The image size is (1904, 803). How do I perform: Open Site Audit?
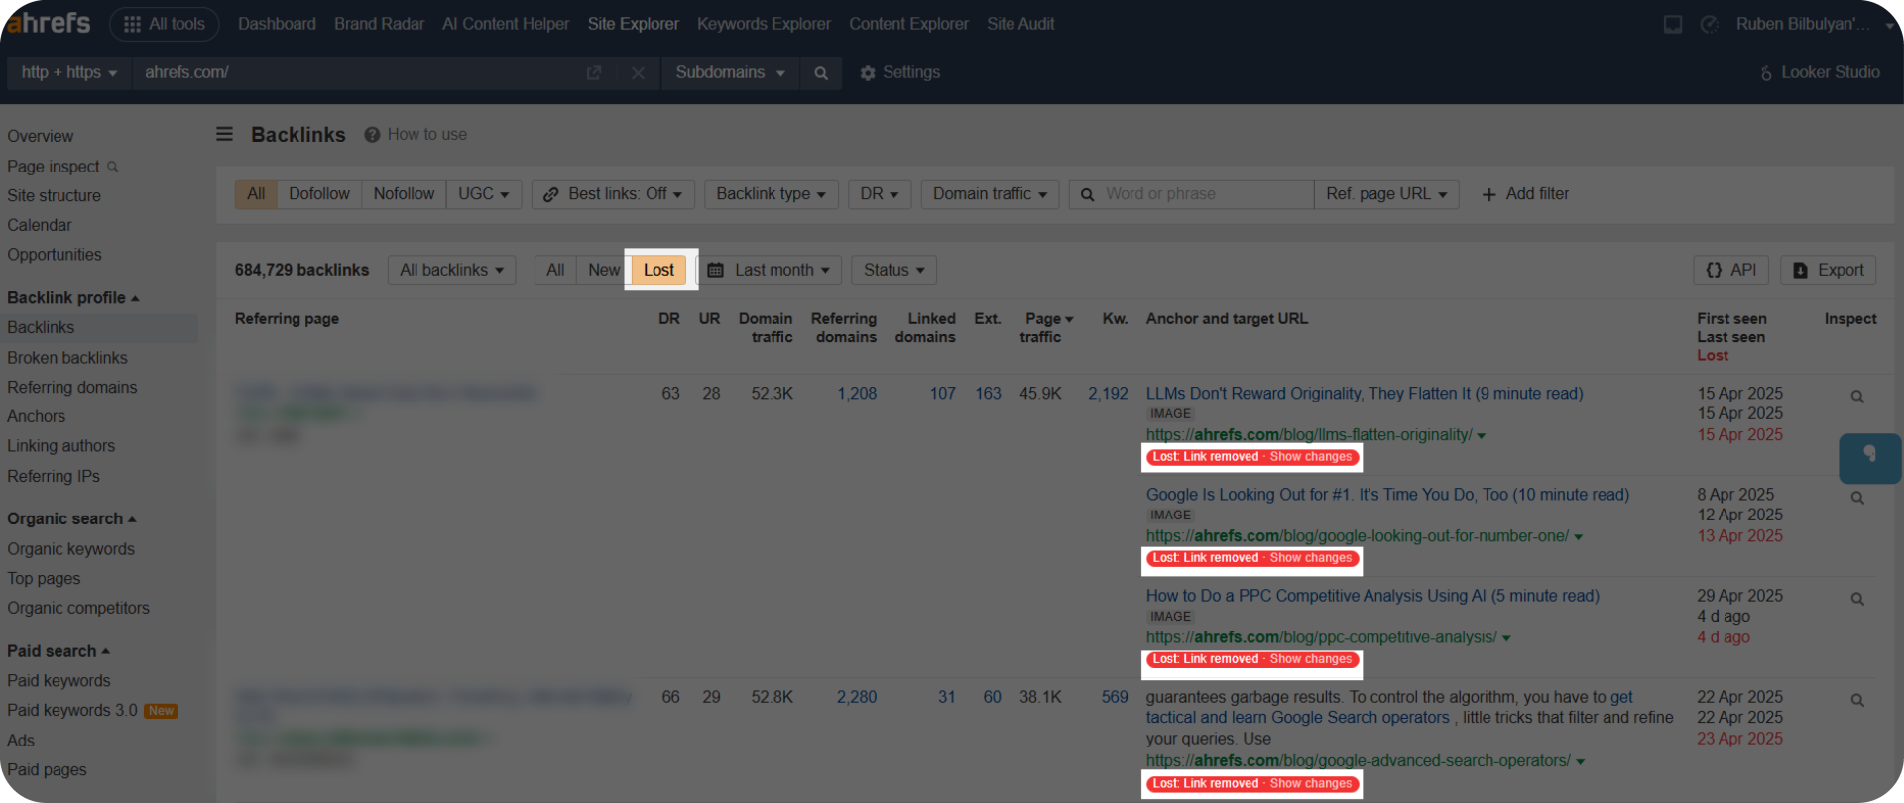(1020, 24)
